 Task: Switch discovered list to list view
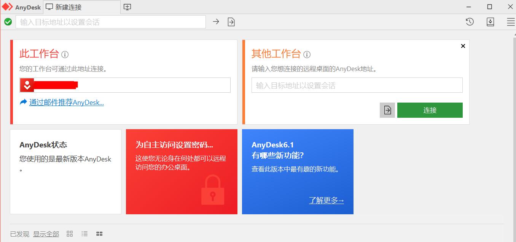coord(84,234)
